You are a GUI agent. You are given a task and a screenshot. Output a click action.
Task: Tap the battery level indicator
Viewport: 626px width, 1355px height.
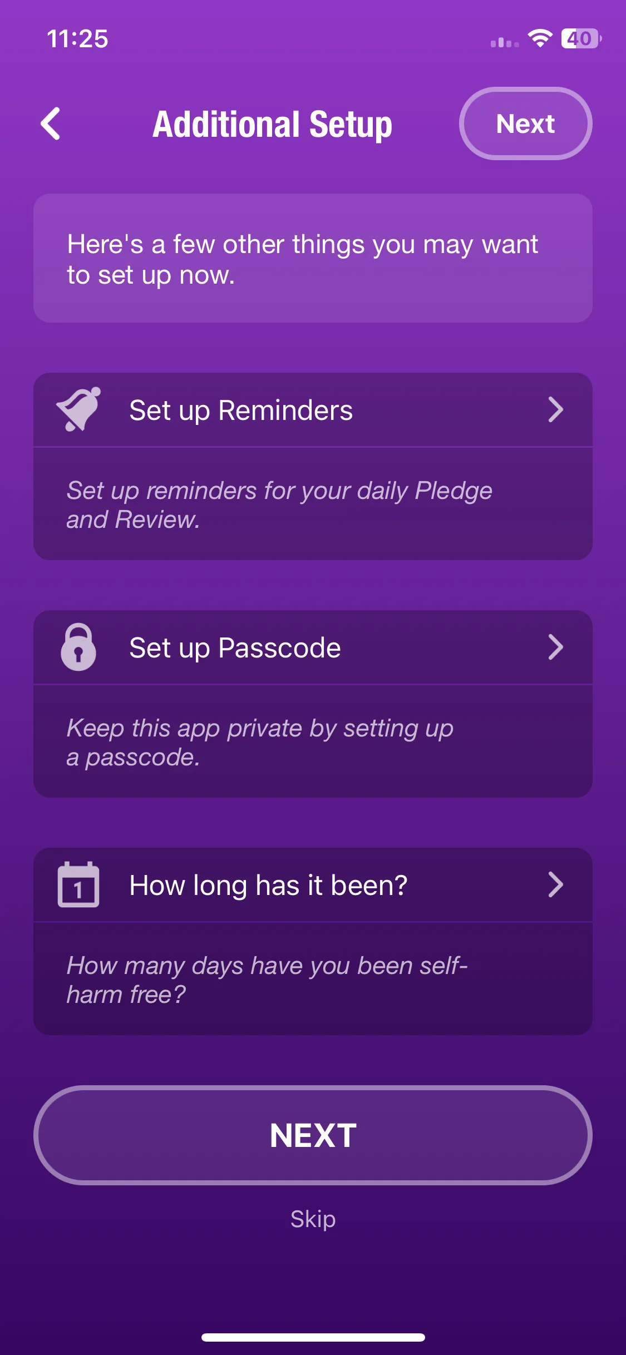581,38
